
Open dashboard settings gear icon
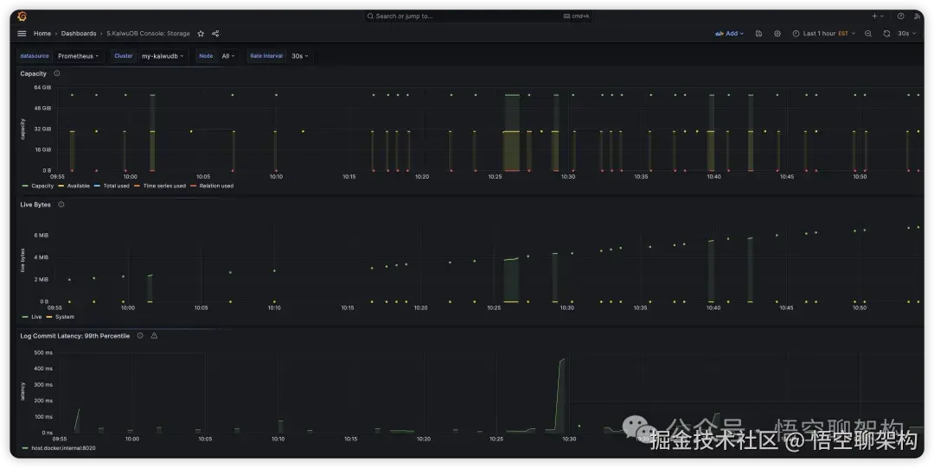[x=777, y=34]
